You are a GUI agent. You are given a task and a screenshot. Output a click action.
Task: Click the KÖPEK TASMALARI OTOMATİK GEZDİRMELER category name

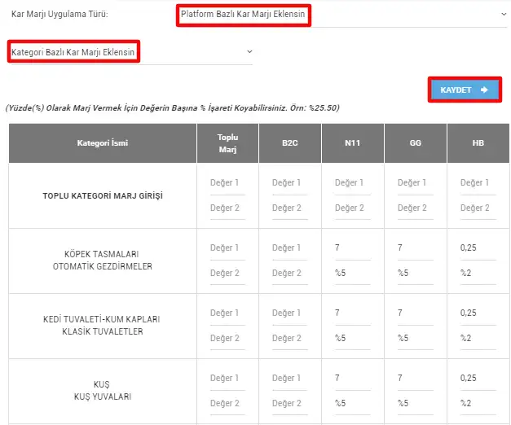coord(103,261)
